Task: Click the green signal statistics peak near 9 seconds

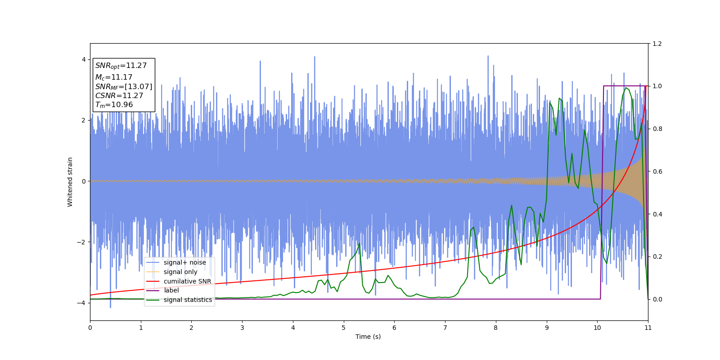Action: [x=559, y=99]
